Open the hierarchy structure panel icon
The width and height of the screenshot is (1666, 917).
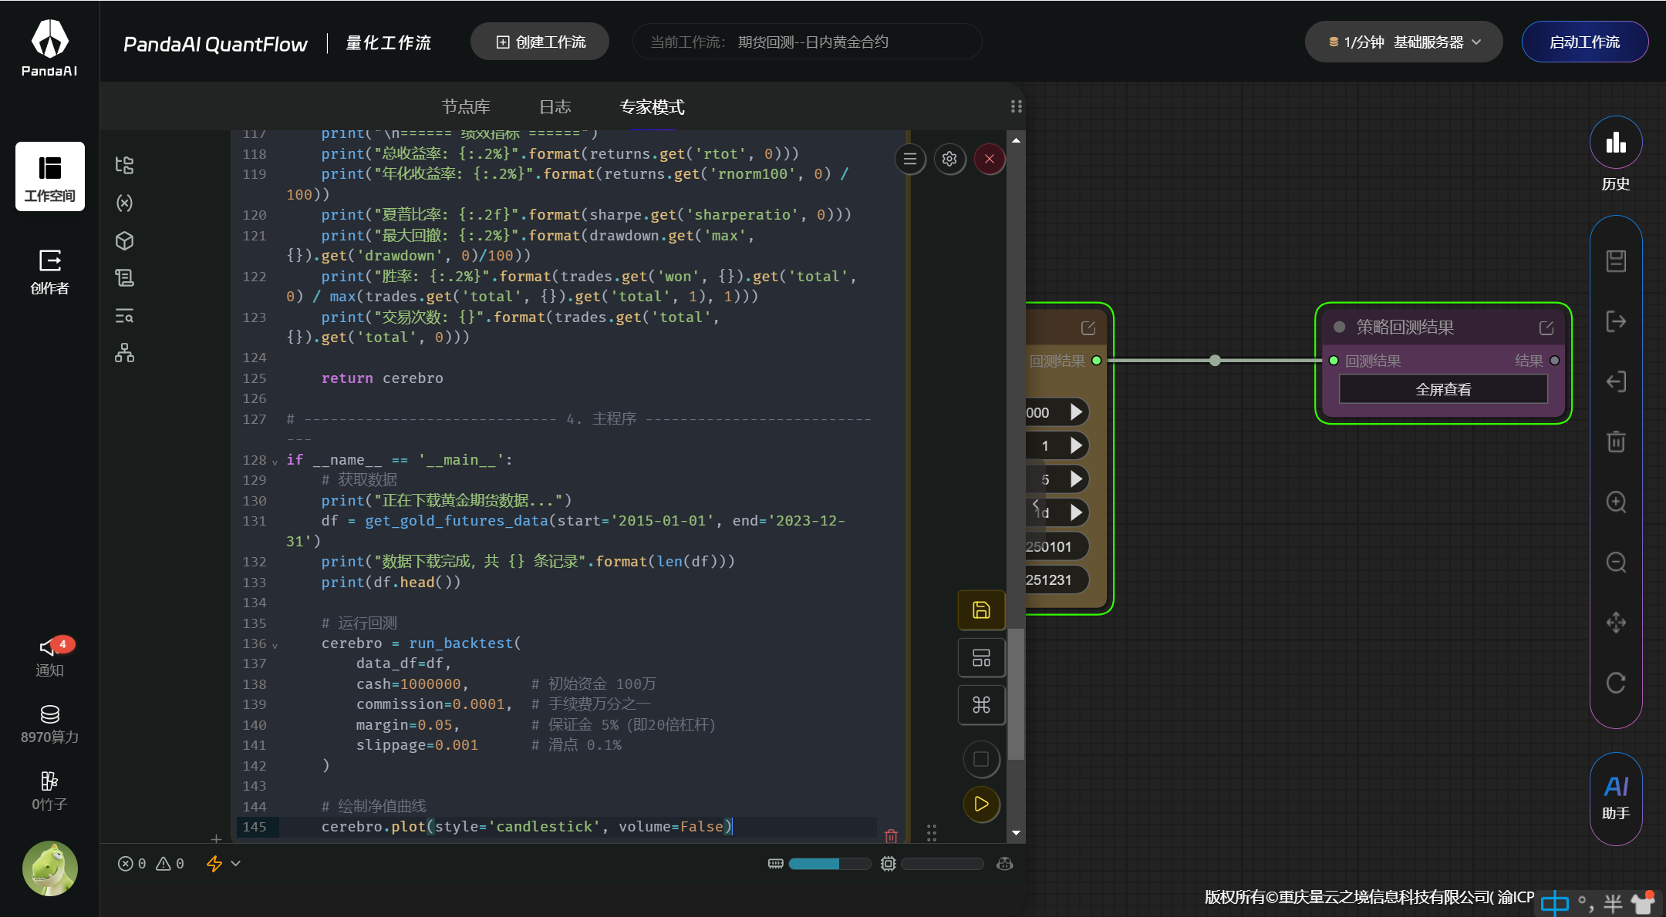pos(124,354)
